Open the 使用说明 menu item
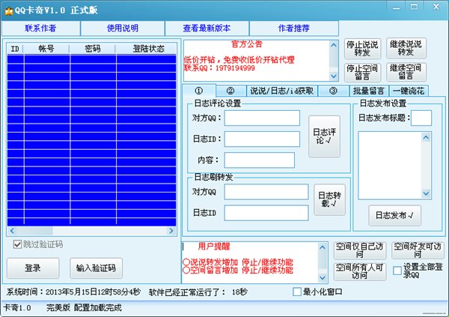Screen dimensions: 449x317 [x=123, y=28]
